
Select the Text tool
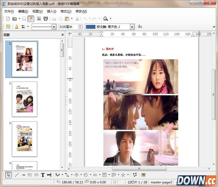(x=43, y=175)
